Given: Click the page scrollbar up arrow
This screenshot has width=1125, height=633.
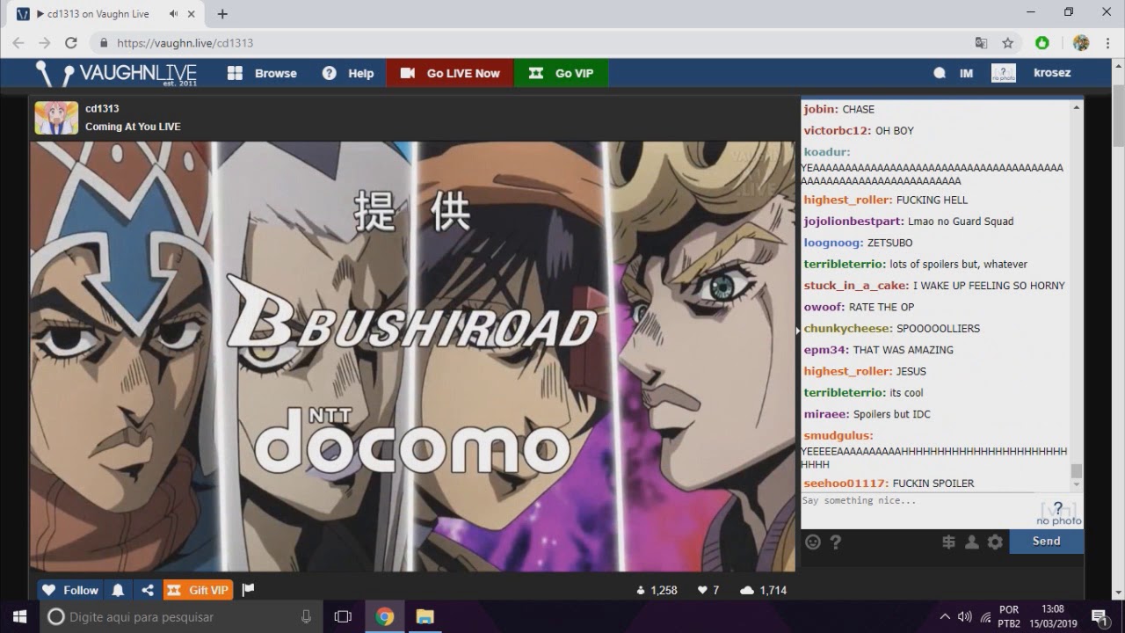Looking at the screenshot, I should click(1118, 67).
